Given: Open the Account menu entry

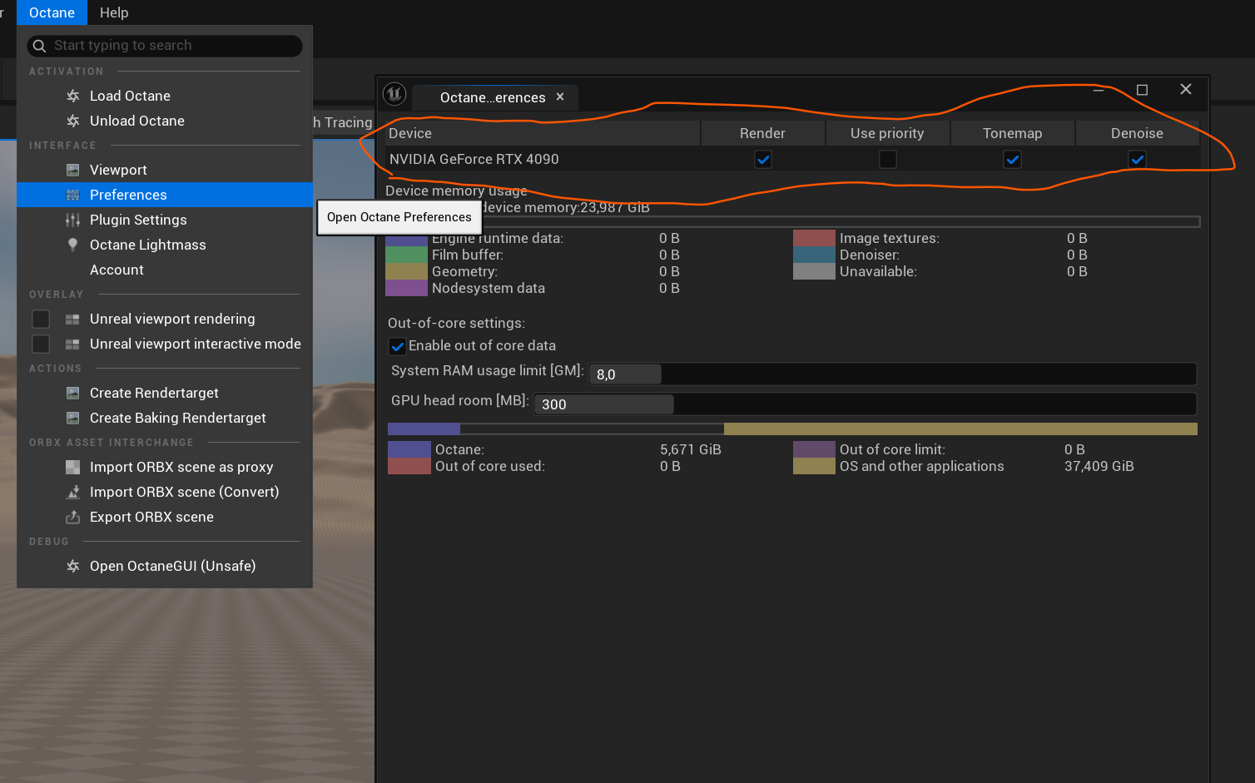Looking at the screenshot, I should pyautogui.click(x=165, y=270).
